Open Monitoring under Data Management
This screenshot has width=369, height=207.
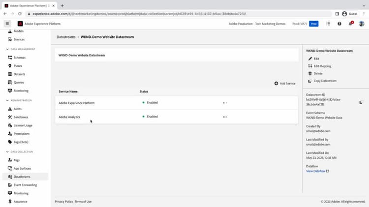pos(21,90)
